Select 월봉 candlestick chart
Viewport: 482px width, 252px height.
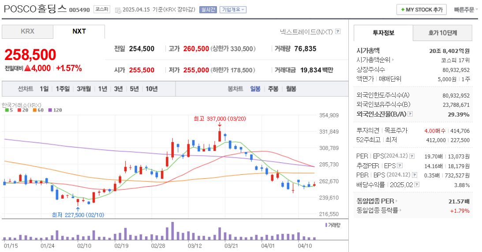[x=291, y=89]
